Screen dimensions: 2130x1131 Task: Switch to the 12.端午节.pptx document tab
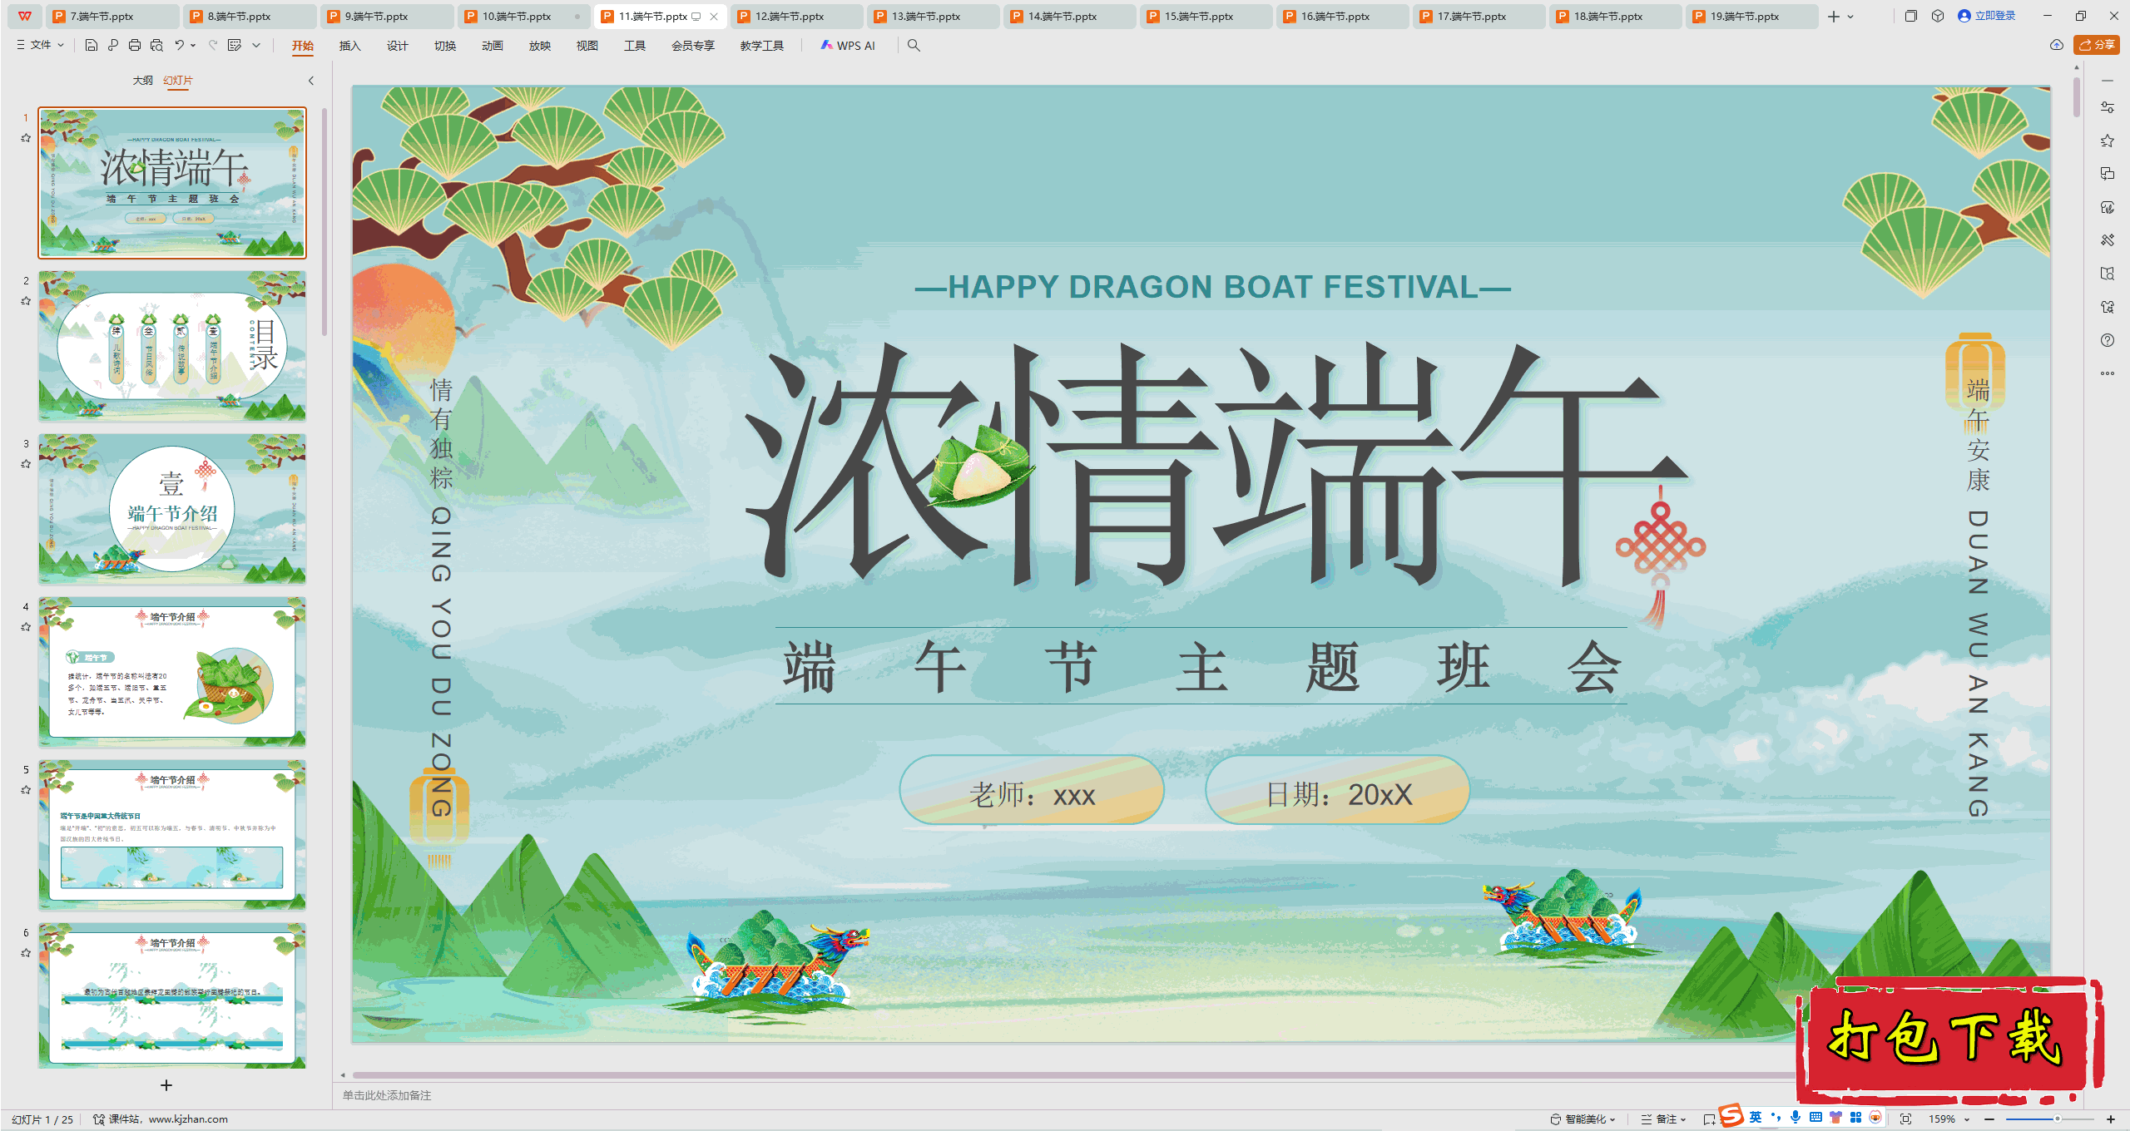point(796,17)
